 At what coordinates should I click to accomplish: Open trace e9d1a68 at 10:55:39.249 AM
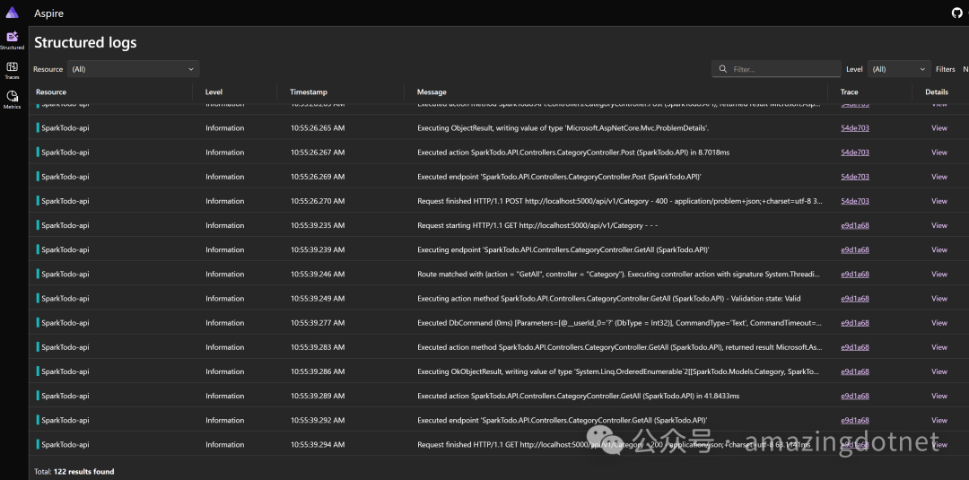(x=855, y=299)
